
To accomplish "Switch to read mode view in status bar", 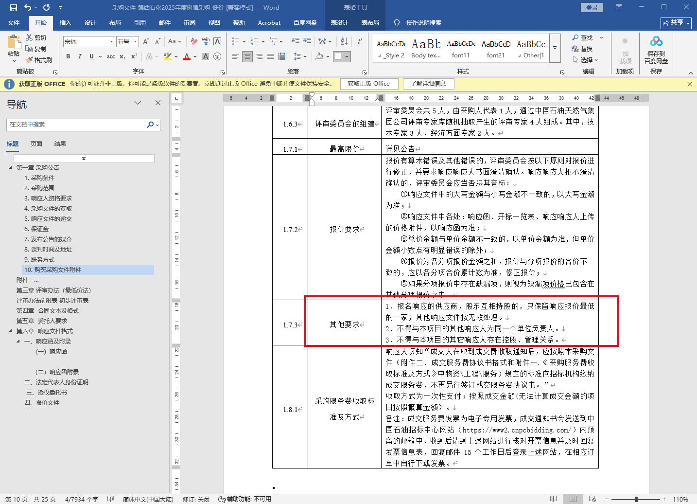I will click(x=553, y=499).
